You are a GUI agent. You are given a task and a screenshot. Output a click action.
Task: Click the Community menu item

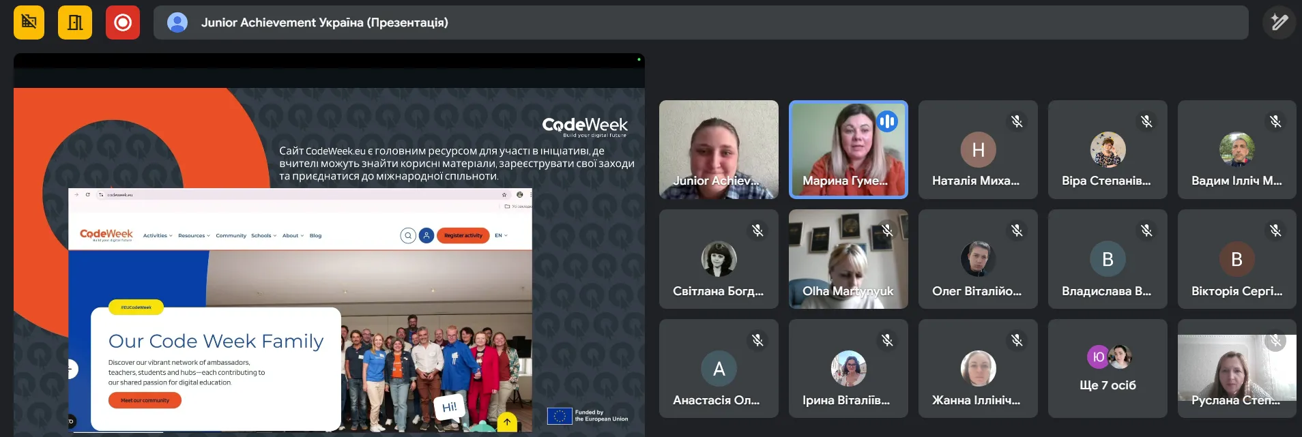pos(231,236)
